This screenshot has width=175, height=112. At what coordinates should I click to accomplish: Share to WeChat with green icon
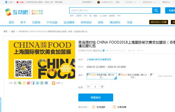(x=20, y=83)
